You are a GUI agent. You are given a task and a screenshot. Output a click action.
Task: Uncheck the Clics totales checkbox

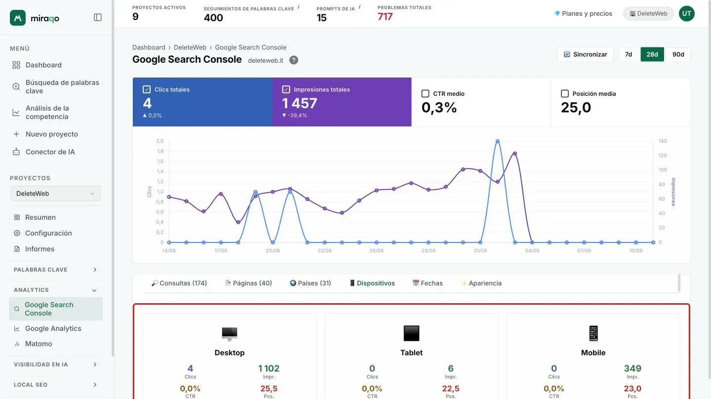(x=147, y=89)
